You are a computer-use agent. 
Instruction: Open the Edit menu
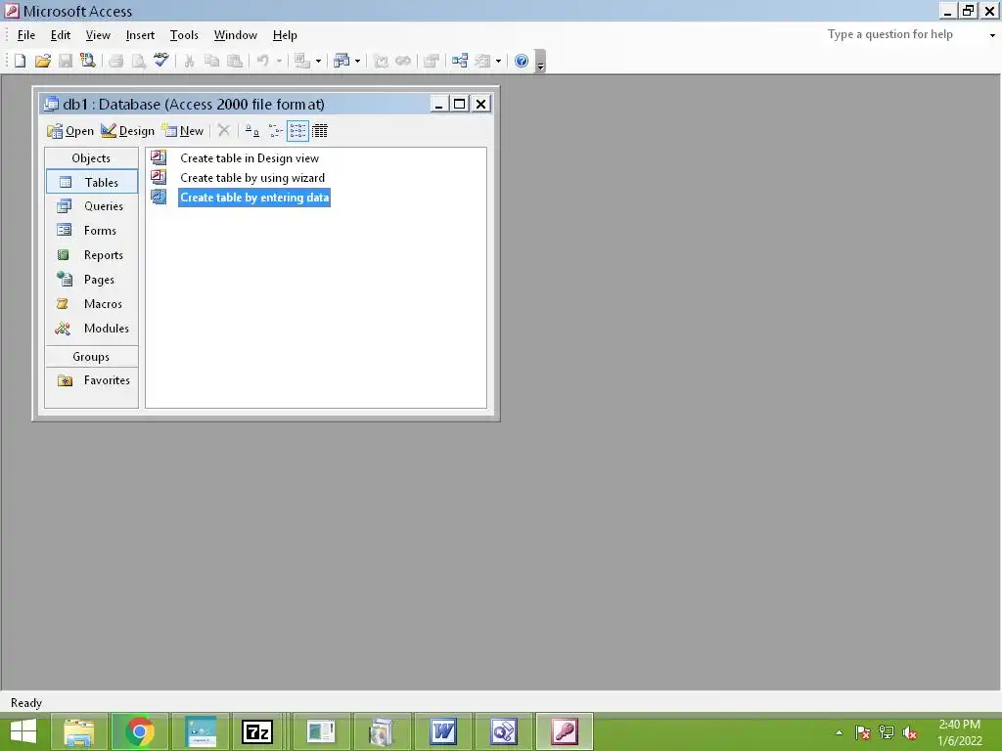point(61,35)
